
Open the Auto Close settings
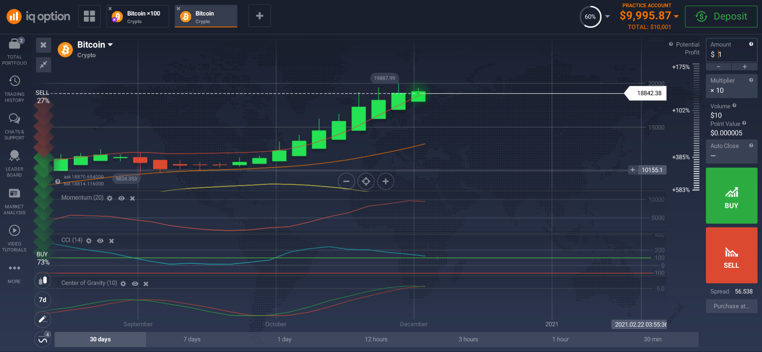coord(732,151)
